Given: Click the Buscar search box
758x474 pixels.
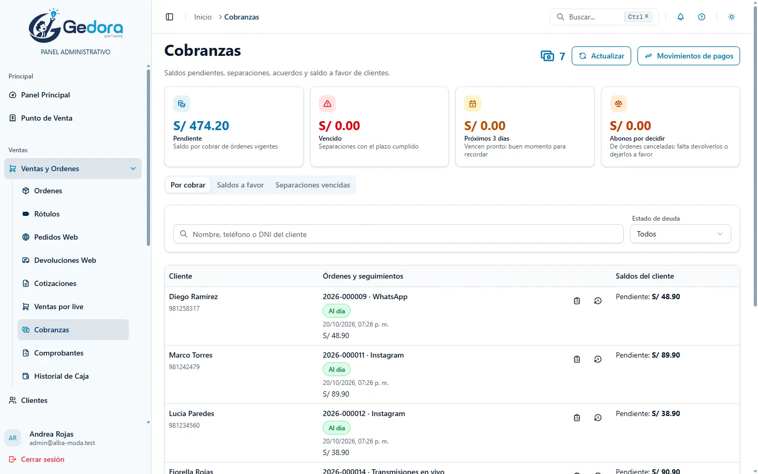Looking at the screenshot, I should [x=604, y=17].
